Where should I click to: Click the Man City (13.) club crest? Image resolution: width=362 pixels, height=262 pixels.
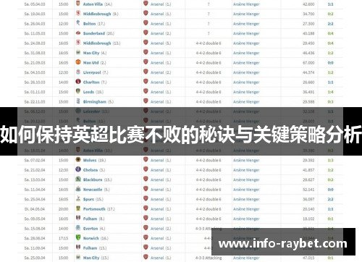pyautogui.click(x=78, y=258)
